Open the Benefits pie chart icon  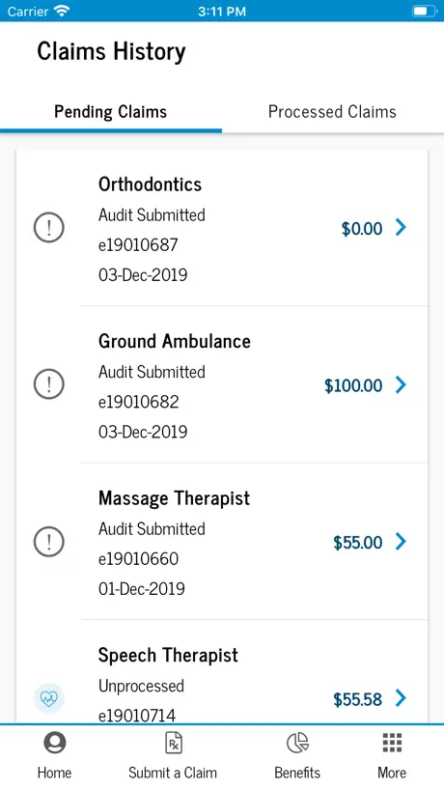click(x=297, y=743)
